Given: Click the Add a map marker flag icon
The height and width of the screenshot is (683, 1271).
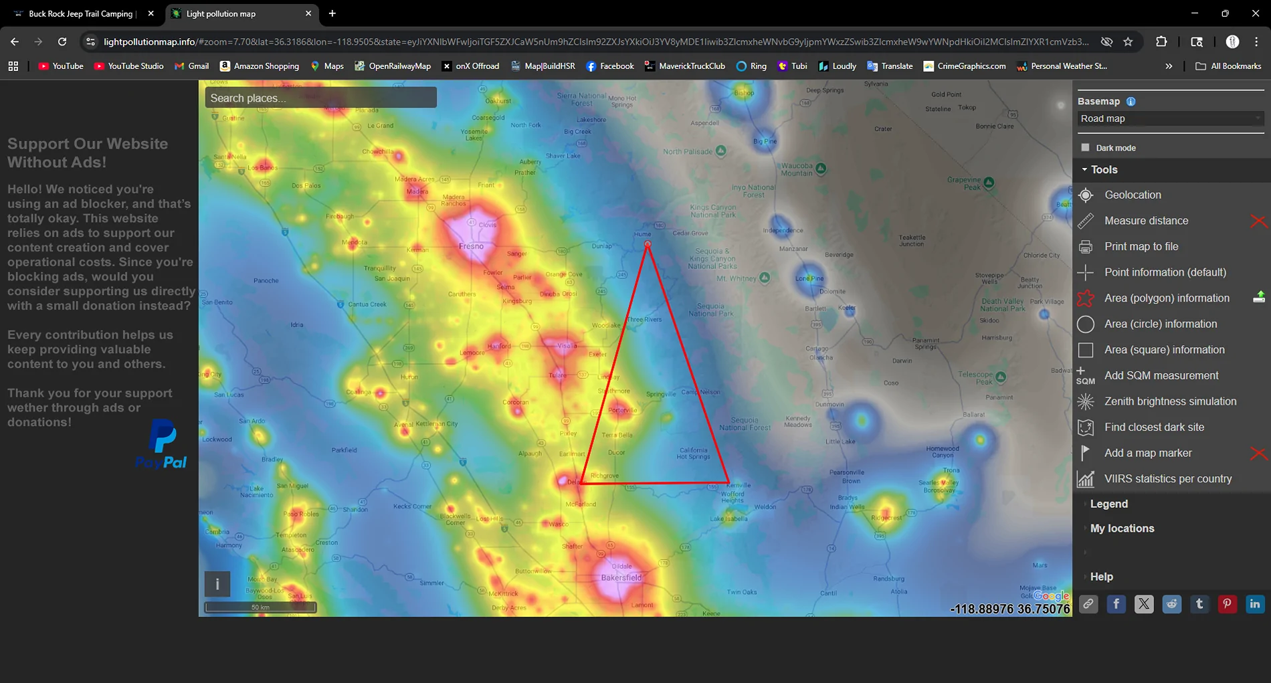Looking at the screenshot, I should point(1086,453).
